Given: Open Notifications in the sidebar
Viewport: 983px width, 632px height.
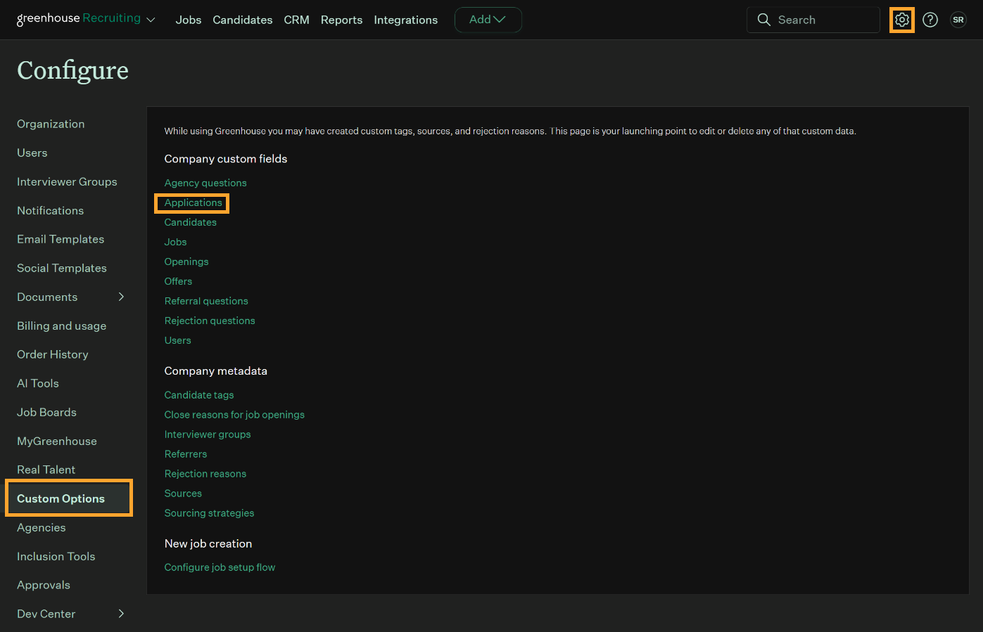Looking at the screenshot, I should 50,210.
